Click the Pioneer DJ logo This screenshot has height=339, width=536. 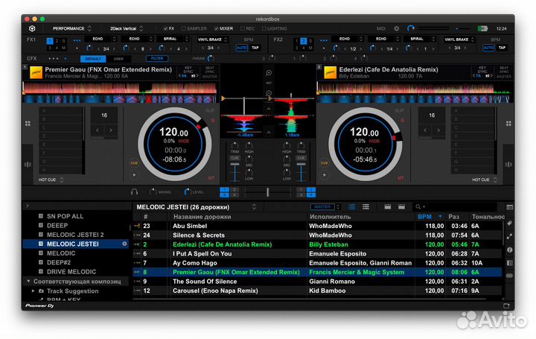point(38,305)
